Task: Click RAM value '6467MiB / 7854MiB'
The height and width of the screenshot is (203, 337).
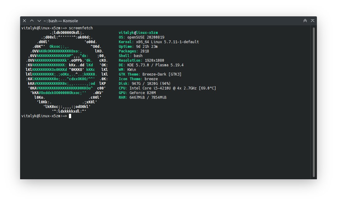Action: (148, 97)
